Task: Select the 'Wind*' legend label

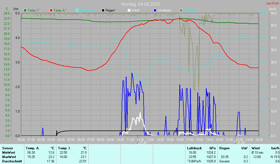Action: pyautogui.click(x=136, y=11)
